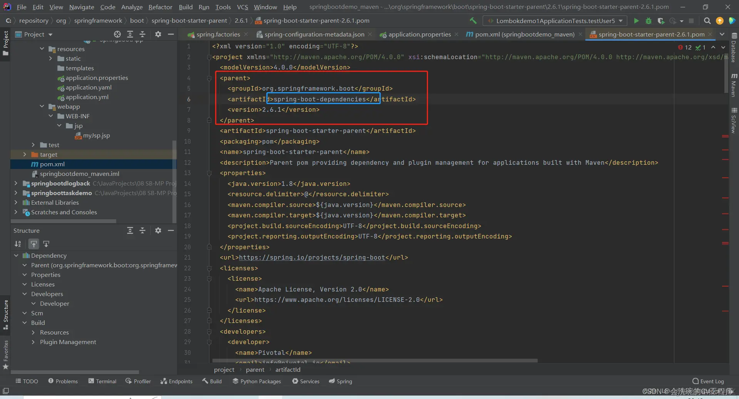Toggle the Favorites side stripe button
Image resolution: width=739 pixels, height=399 pixels.
pyautogui.click(x=5, y=355)
